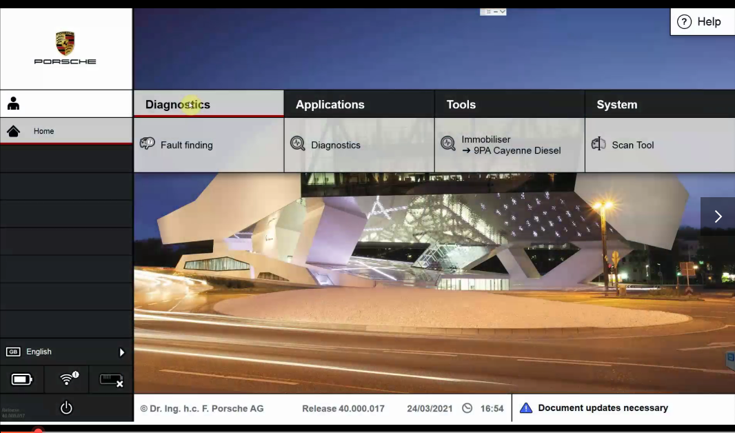Click the battery status icon
735x433 pixels.
tap(21, 379)
